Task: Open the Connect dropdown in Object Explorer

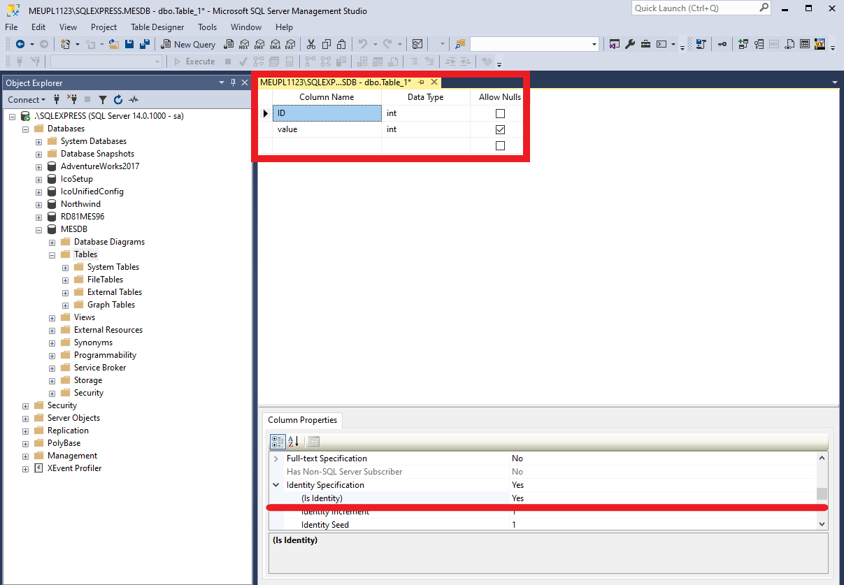Action: click(27, 99)
